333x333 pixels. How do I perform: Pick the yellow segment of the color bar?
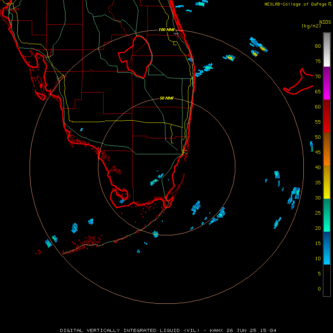(x=327, y=182)
